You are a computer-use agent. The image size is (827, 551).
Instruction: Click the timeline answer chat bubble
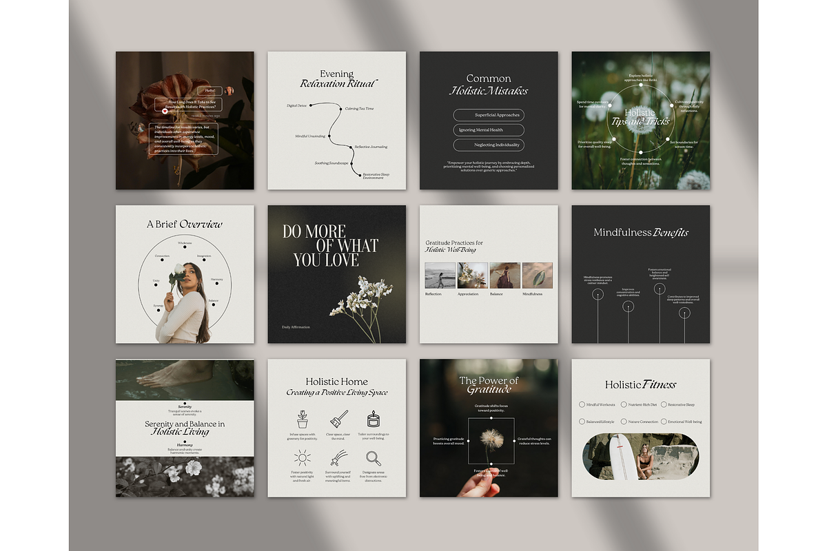[185, 138]
